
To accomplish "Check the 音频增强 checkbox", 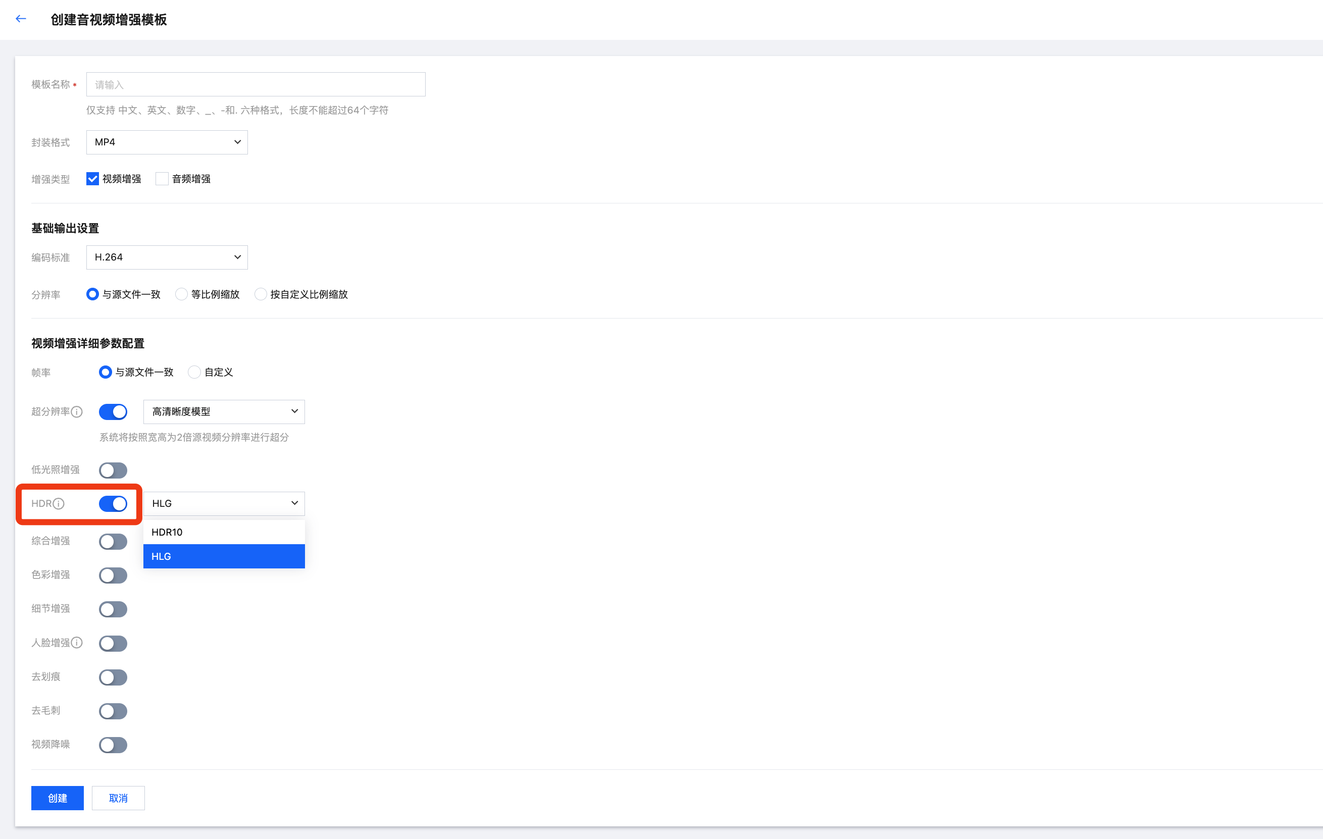I will [x=162, y=179].
